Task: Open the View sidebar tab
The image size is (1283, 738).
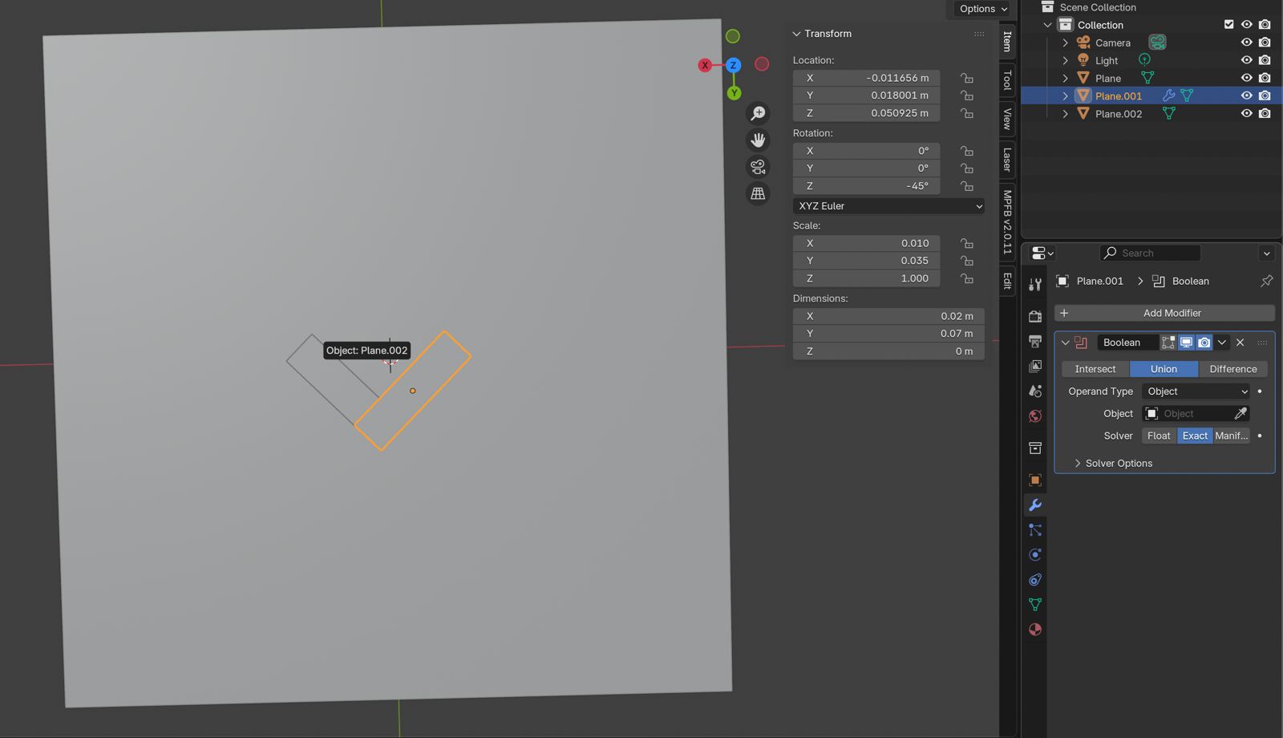Action: pos(1008,119)
